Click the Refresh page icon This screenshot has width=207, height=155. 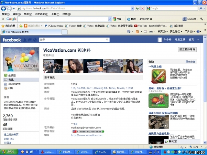pos(137,9)
